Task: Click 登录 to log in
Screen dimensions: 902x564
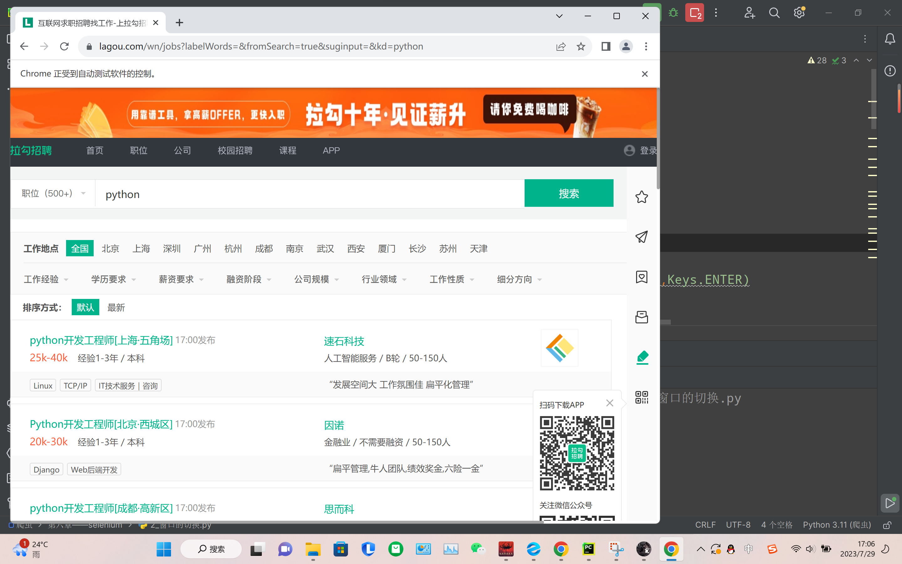Action: click(648, 150)
